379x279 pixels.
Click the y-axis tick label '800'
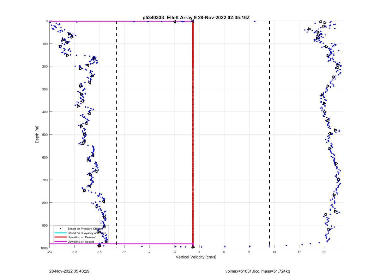45,203
